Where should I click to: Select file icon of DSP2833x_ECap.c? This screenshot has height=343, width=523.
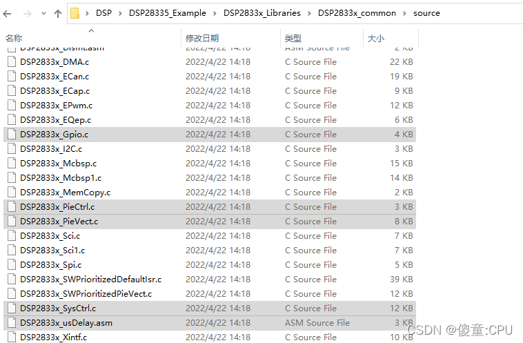[12, 91]
